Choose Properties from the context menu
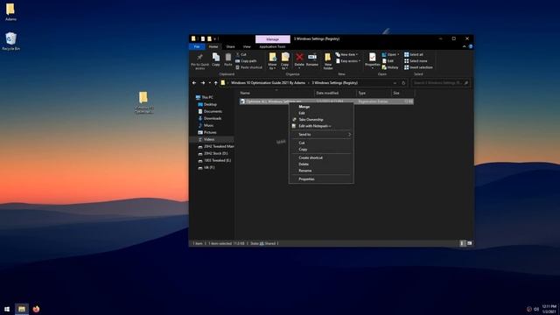 click(321, 178)
